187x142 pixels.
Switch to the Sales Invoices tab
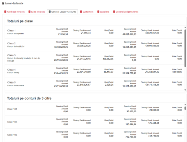coord(37,12)
